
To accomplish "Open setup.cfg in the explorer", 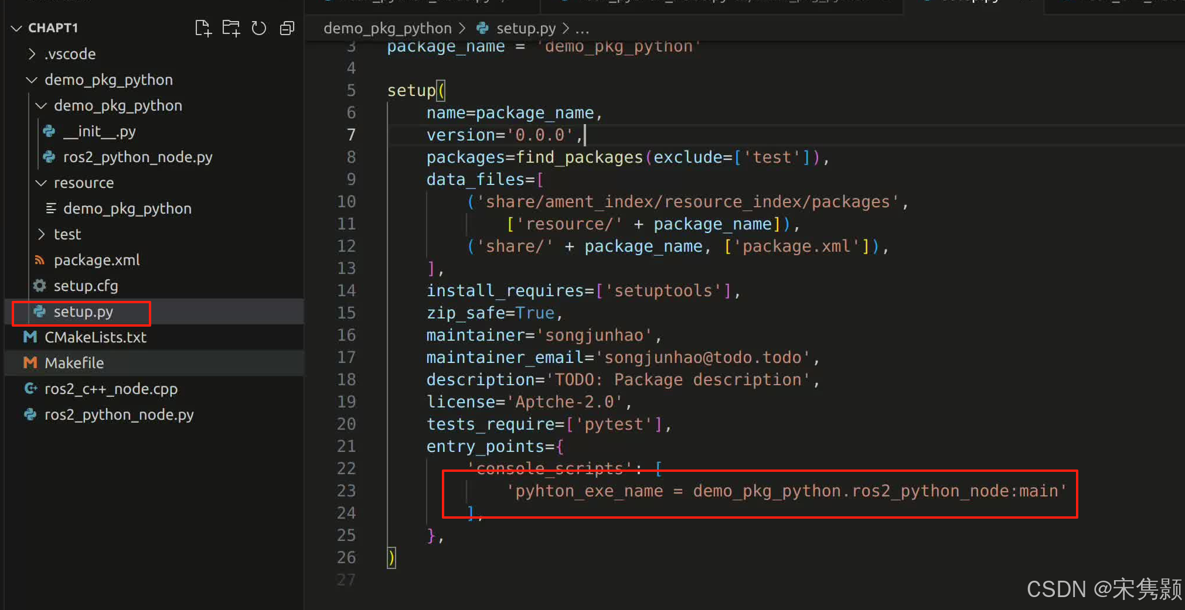I will (86, 286).
